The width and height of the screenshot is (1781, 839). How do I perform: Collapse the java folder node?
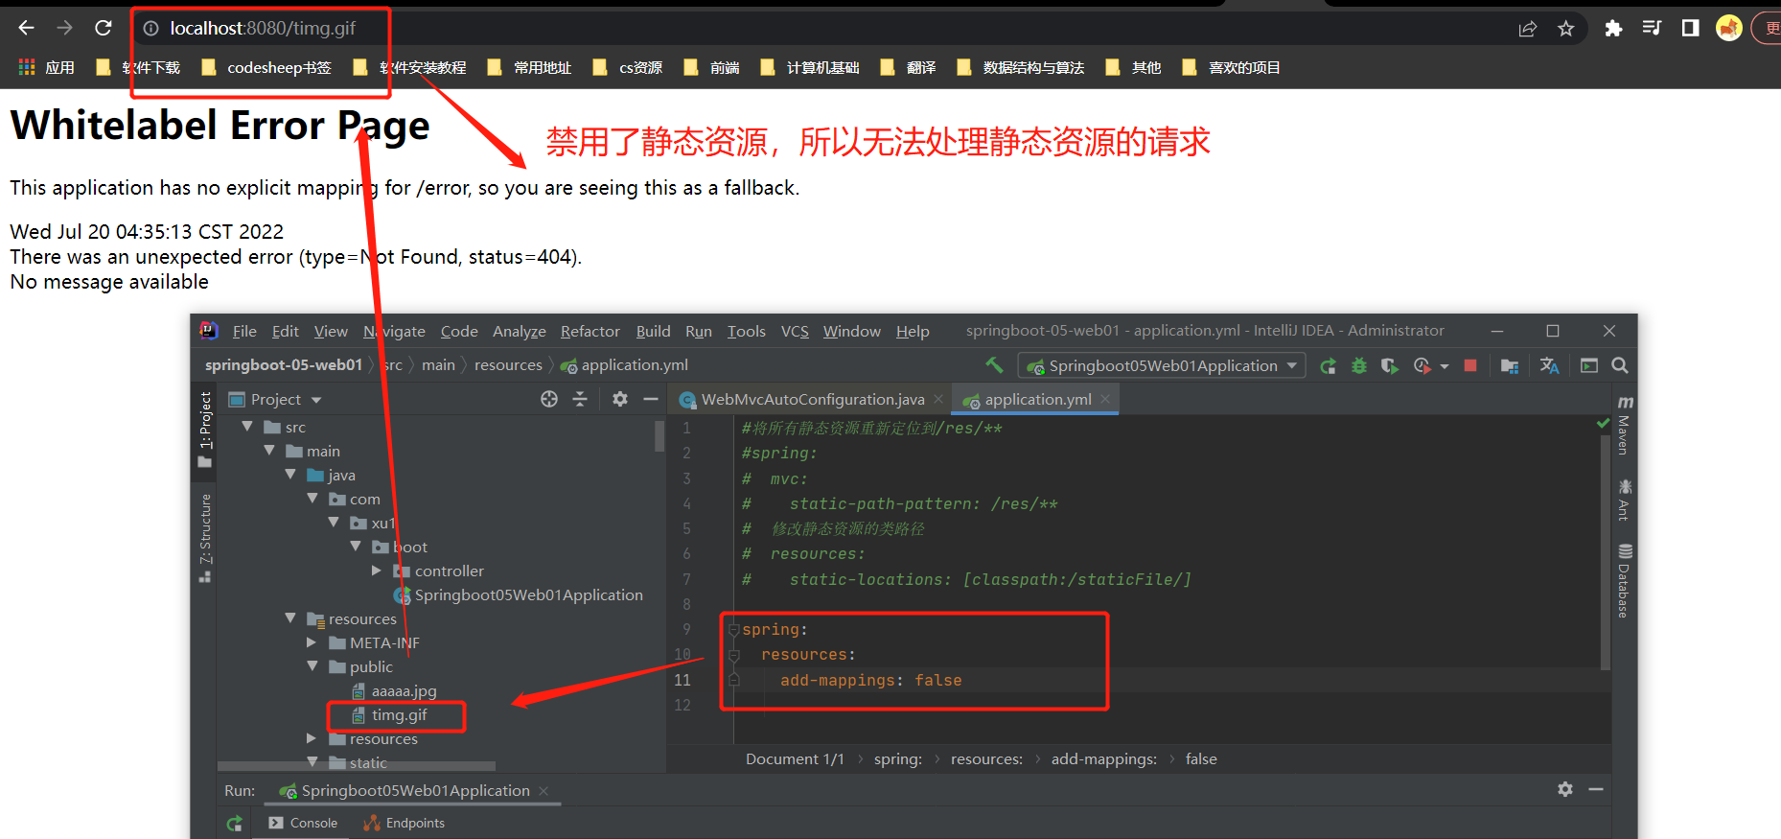[290, 475]
